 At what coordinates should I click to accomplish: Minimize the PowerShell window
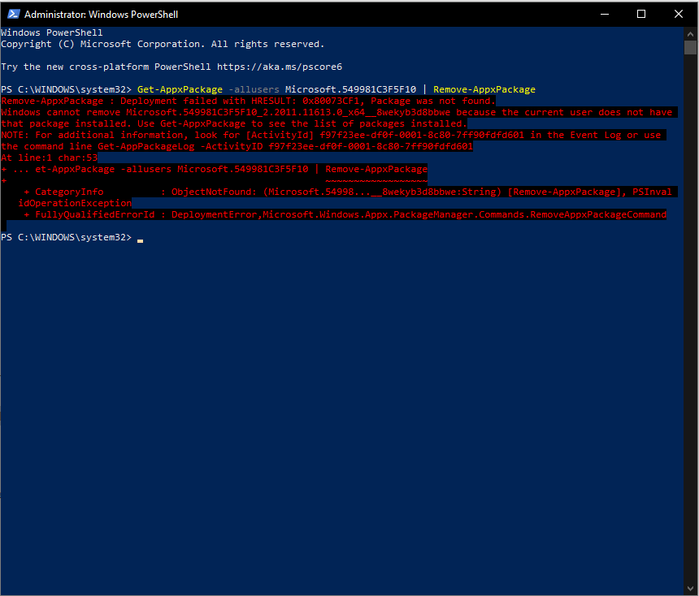click(x=605, y=15)
